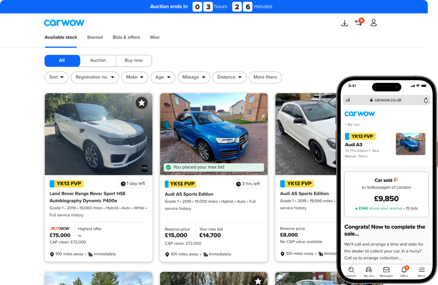
Task: Open the user account profile icon
Action: pyautogui.click(x=374, y=23)
